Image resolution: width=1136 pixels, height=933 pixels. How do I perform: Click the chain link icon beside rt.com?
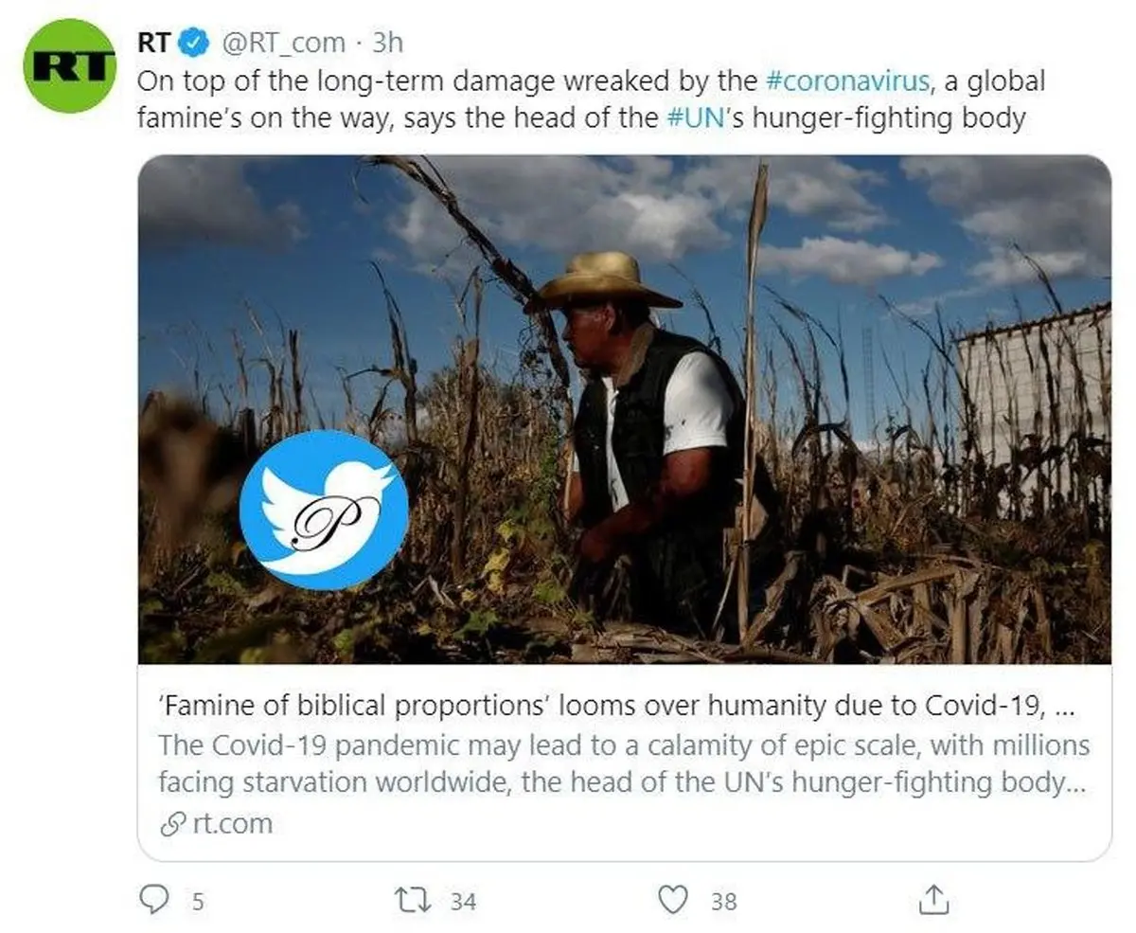pos(171,824)
